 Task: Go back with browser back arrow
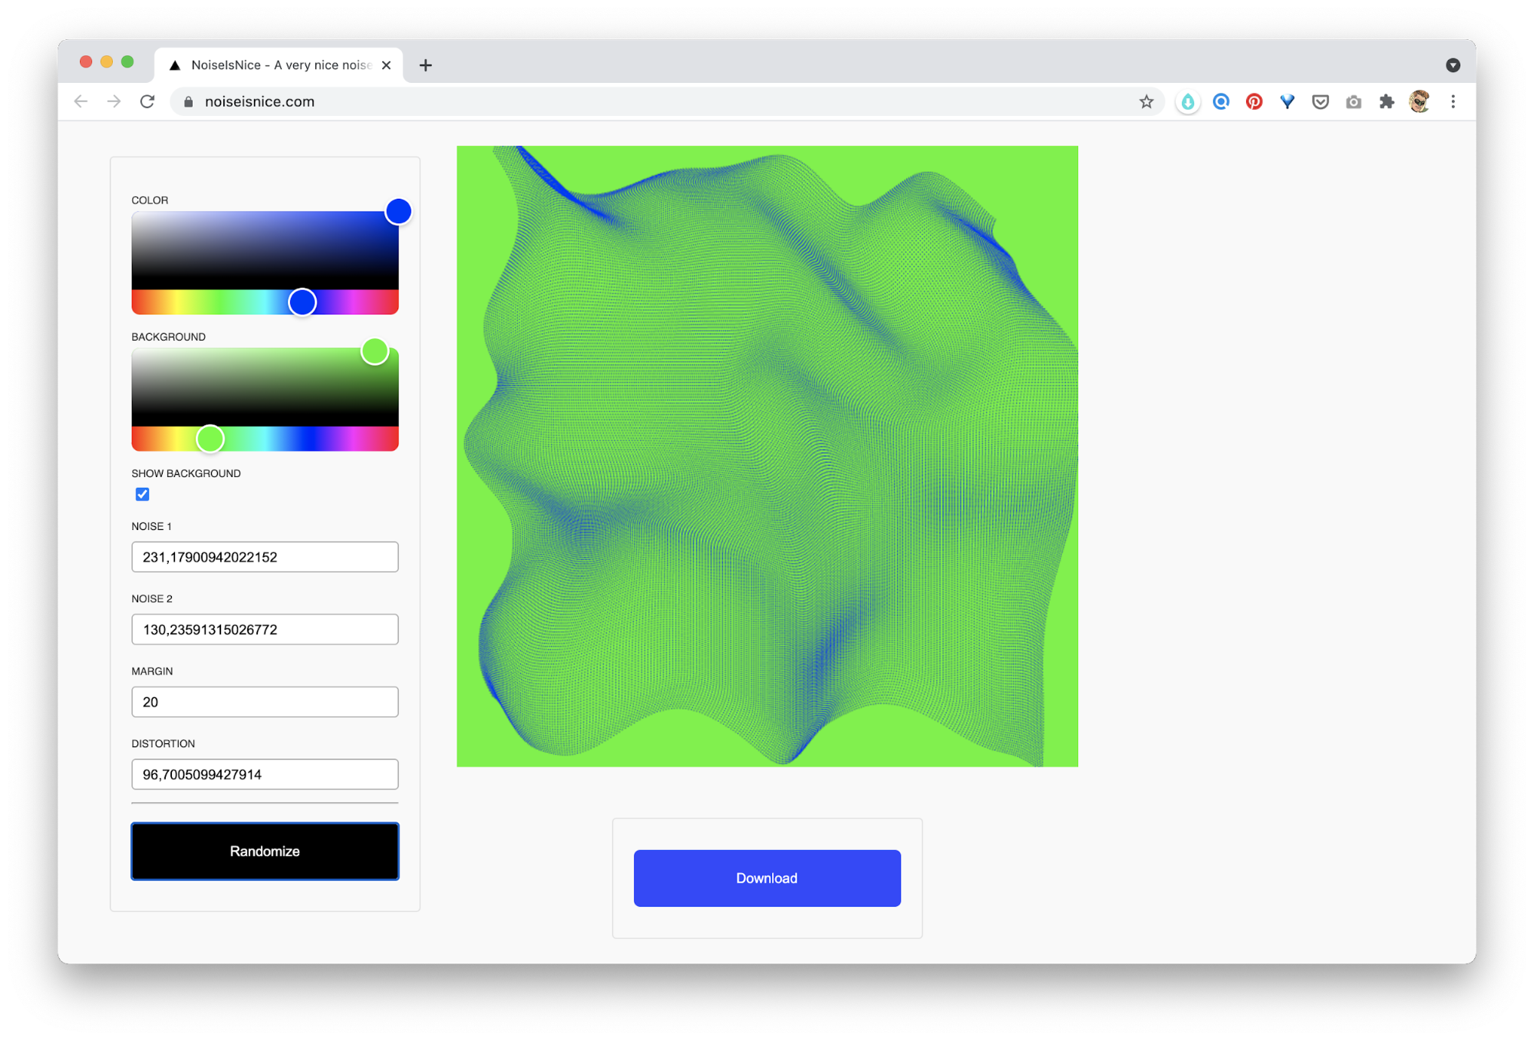click(x=81, y=101)
